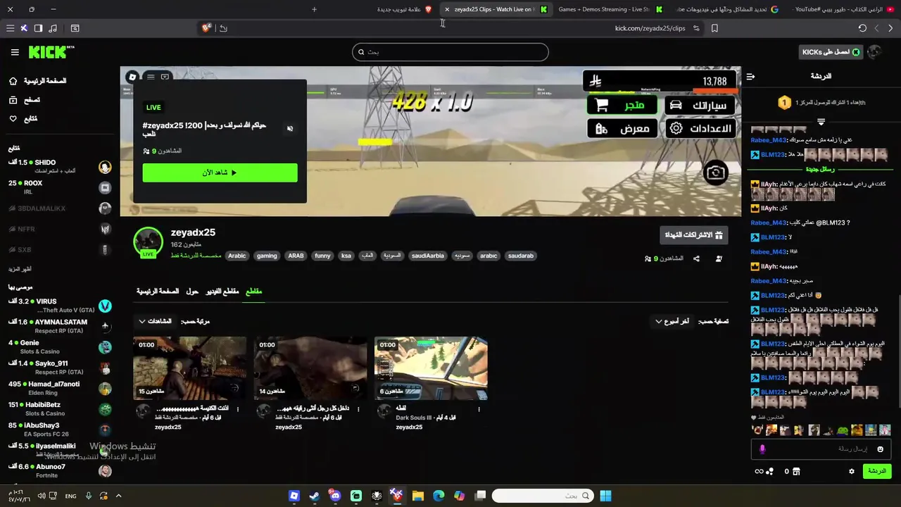Switch to the About tab
The width and height of the screenshot is (901, 507).
(192, 292)
